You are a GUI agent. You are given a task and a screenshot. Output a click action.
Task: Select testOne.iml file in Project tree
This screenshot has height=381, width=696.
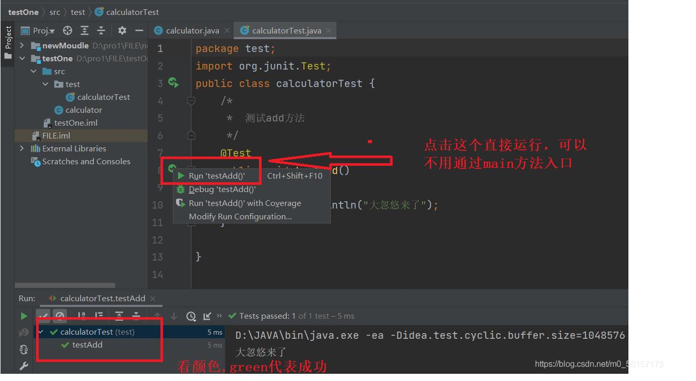click(70, 123)
